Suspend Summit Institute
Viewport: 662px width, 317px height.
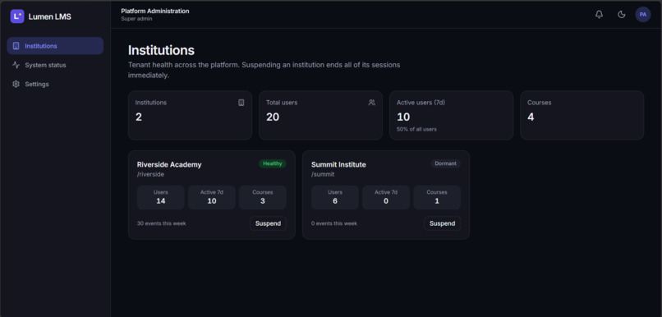[x=443, y=223]
